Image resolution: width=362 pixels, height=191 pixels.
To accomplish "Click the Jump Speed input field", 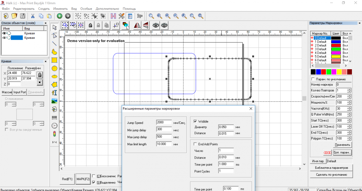I will (164, 122).
